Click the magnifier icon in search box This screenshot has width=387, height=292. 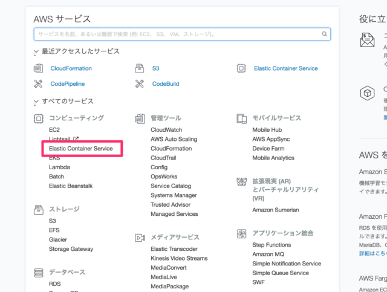pos(325,34)
